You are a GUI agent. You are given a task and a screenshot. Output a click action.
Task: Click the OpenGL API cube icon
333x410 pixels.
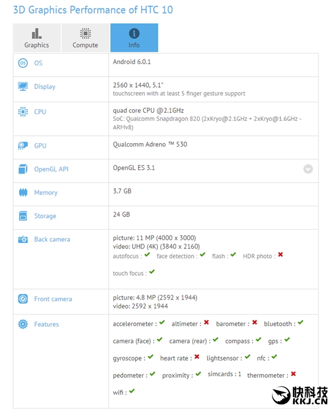click(x=23, y=169)
